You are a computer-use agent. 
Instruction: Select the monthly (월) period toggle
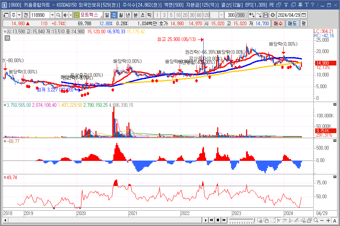pos(121,15)
